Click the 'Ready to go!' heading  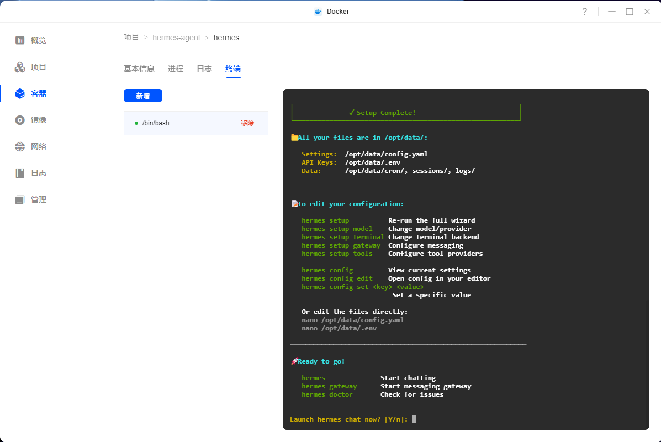point(321,361)
